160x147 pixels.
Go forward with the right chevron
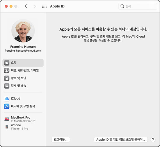tap(35, 6)
